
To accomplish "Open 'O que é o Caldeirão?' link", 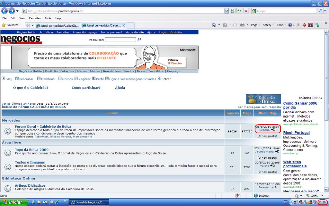I will (x=31, y=88).
